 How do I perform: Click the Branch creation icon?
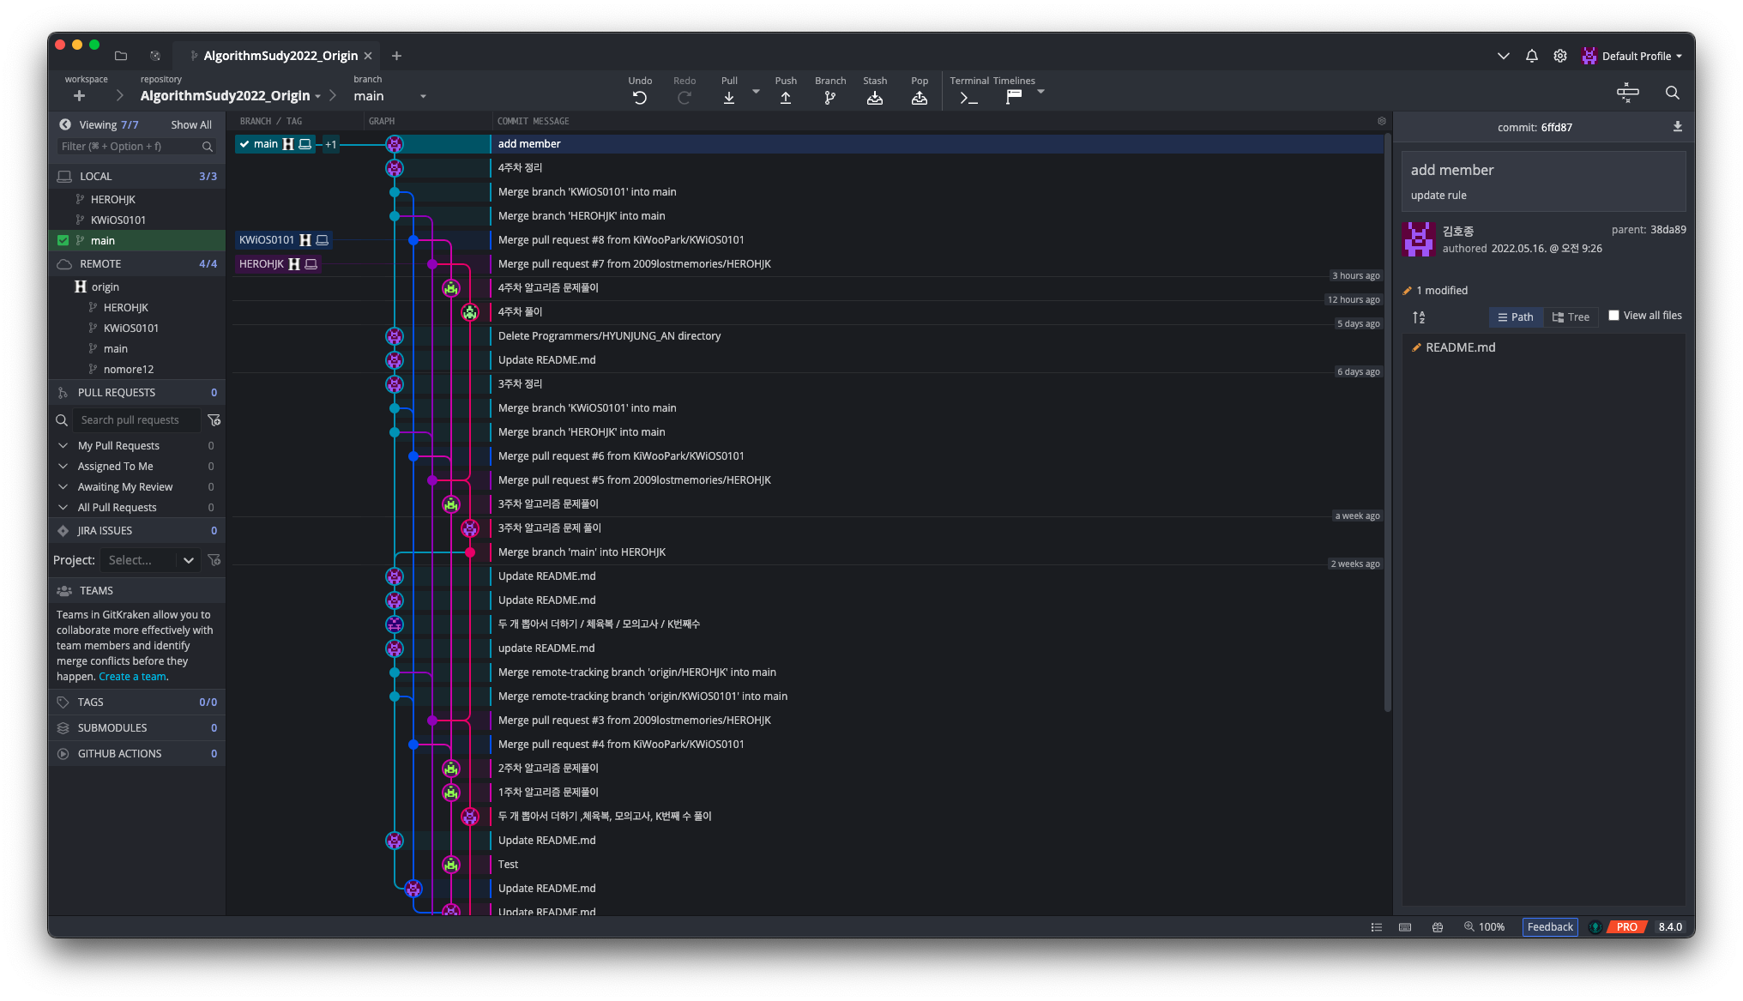(x=829, y=98)
